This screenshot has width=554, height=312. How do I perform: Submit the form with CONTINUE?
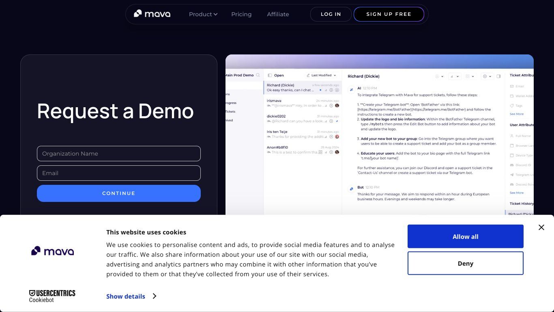[119, 193]
